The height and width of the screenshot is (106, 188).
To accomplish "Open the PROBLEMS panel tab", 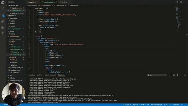I will click(31, 75).
